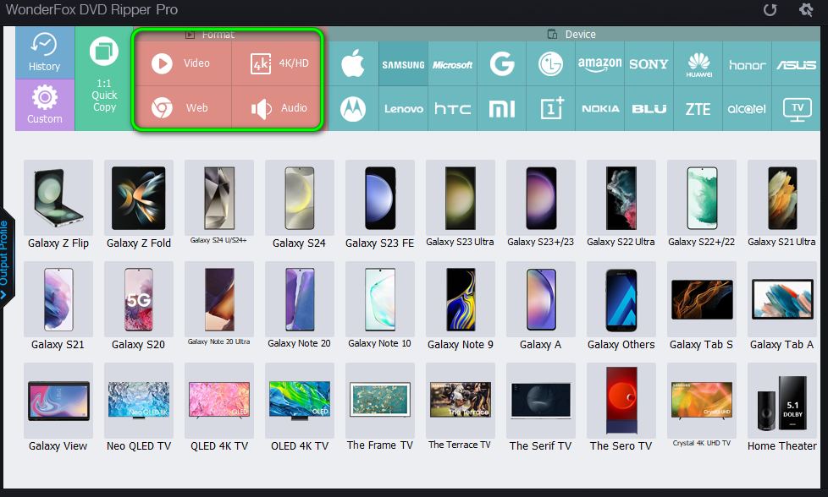The width and height of the screenshot is (828, 497).
Task: Select the Google brand icon
Action: click(502, 64)
